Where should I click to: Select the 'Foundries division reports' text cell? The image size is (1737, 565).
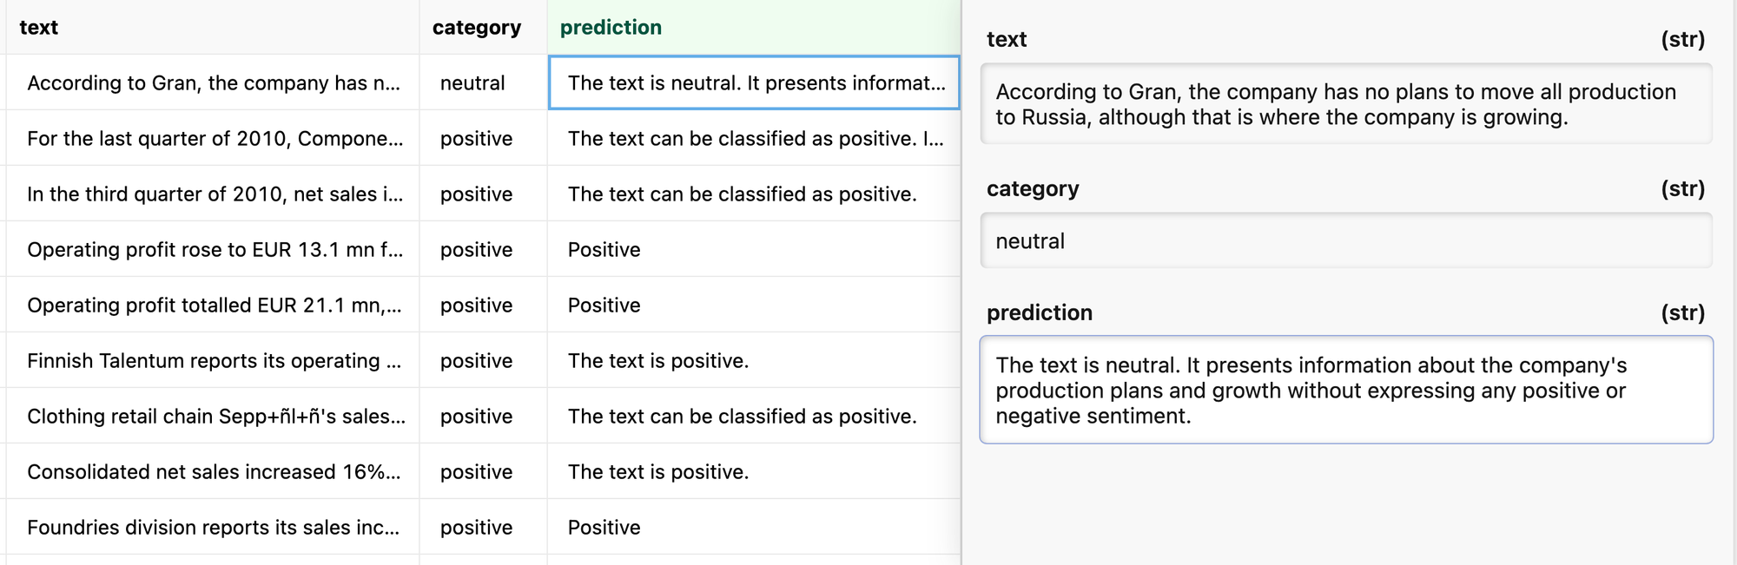point(214,528)
